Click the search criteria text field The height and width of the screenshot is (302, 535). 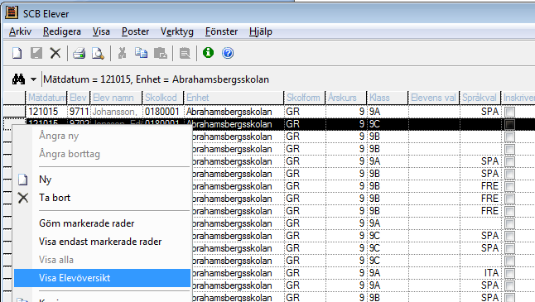(x=288, y=79)
